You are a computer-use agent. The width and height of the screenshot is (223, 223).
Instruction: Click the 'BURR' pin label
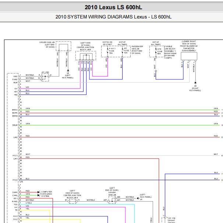[x=15, y=113]
